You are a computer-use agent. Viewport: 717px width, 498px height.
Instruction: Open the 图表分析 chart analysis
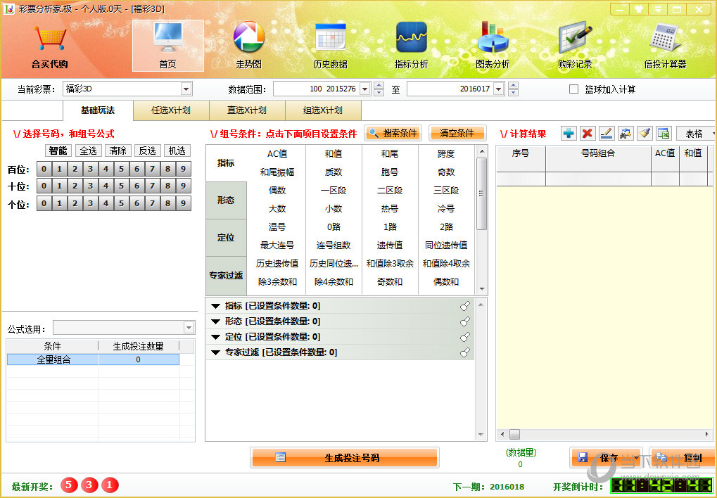tap(493, 46)
